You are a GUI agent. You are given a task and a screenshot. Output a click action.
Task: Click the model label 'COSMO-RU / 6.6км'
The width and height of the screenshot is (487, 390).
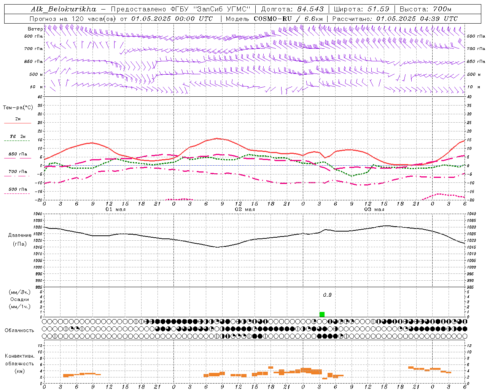pyautogui.click(x=288, y=19)
